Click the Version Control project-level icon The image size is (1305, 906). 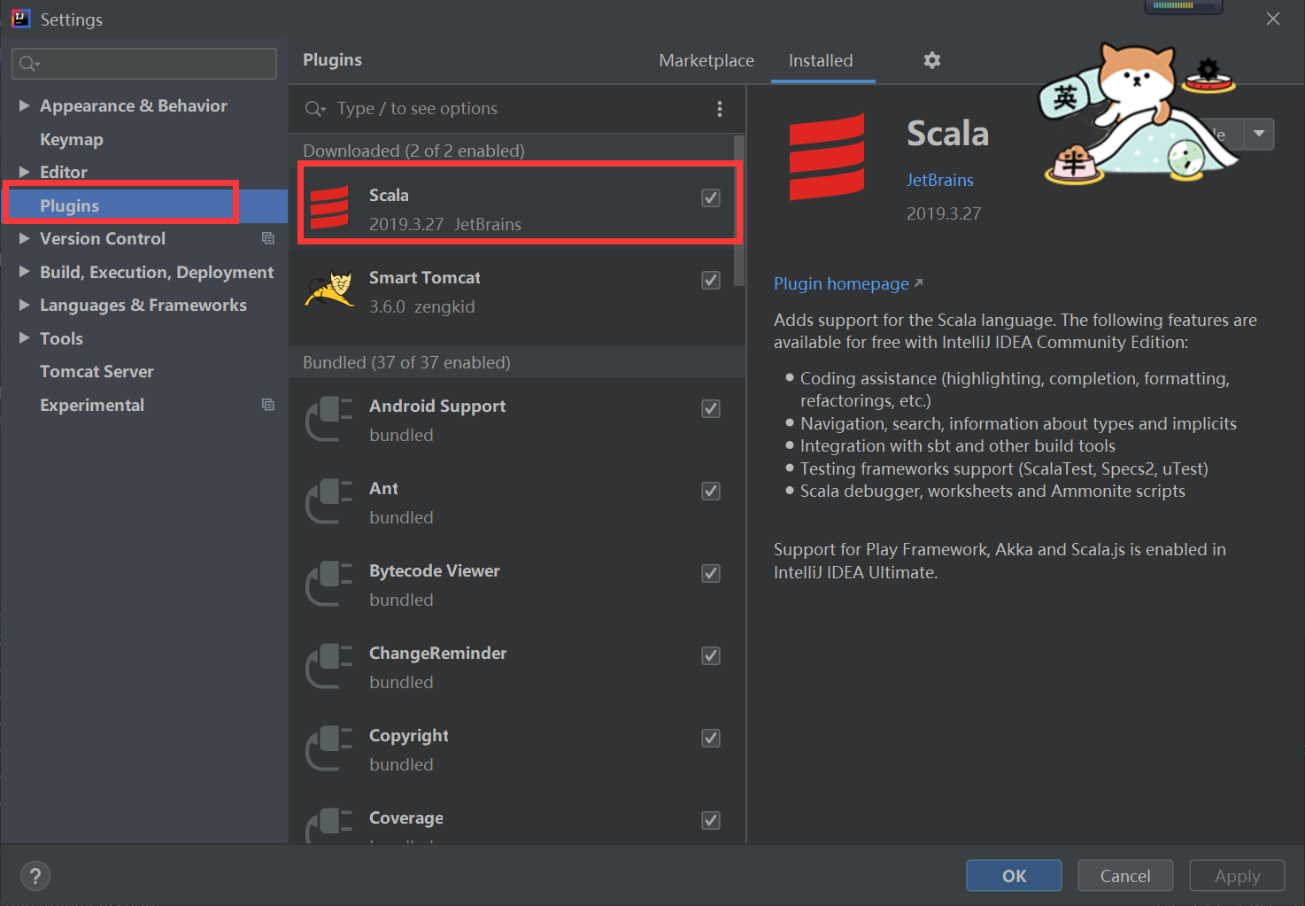267,238
